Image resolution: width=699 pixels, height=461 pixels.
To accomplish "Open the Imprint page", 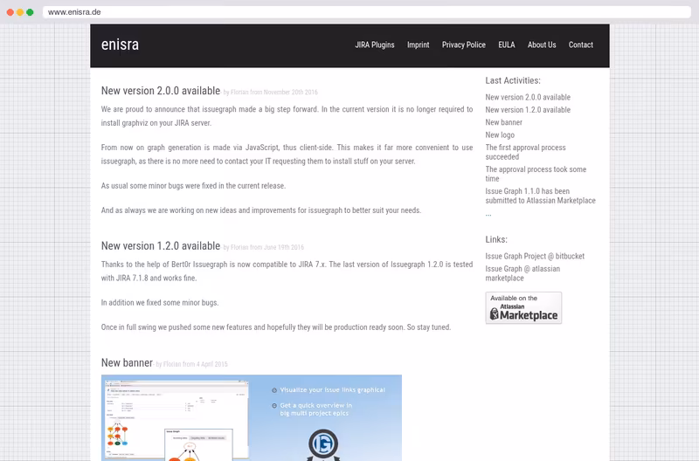I will click(x=419, y=45).
